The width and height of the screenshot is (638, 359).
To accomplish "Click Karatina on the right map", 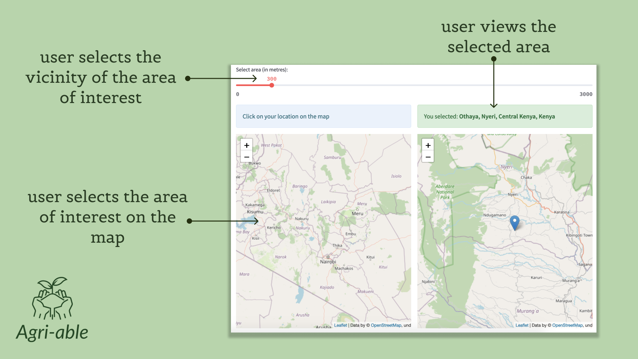I will click(x=562, y=212).
